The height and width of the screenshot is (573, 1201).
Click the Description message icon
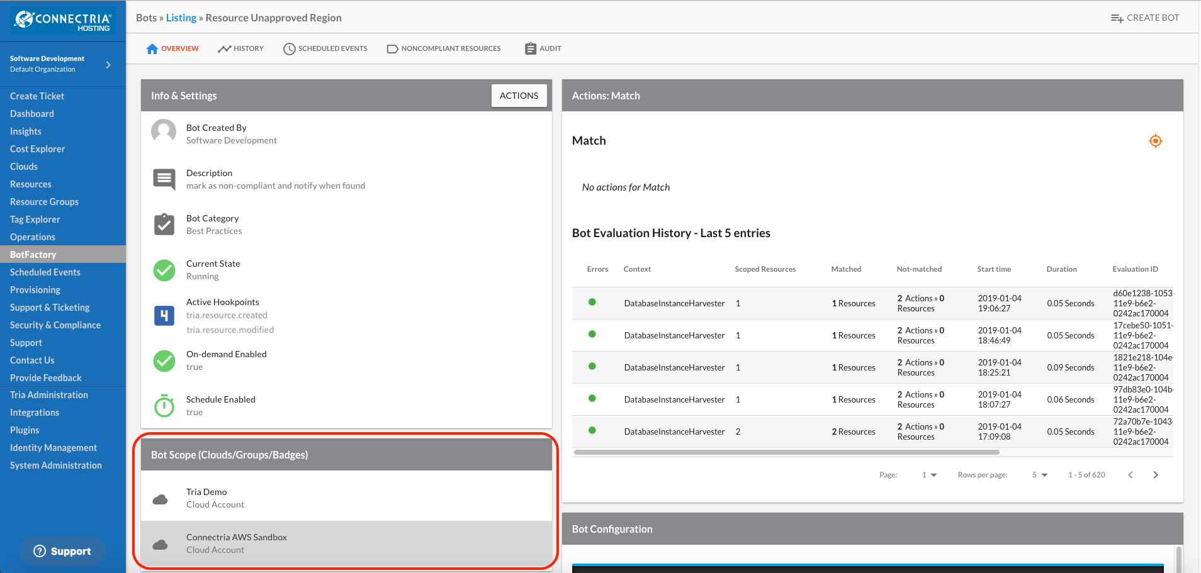tap(164, 179)
